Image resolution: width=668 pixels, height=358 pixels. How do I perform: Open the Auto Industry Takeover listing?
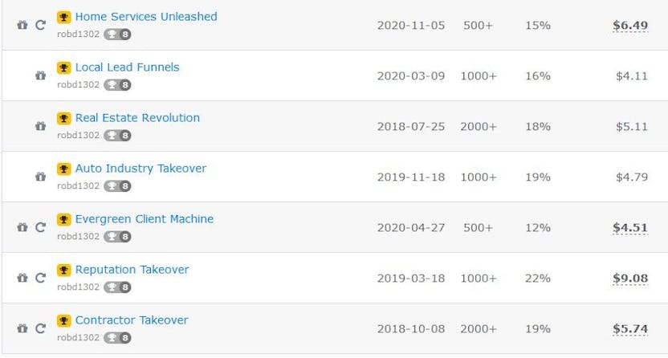pyautogui.click(x=141, y=169)
